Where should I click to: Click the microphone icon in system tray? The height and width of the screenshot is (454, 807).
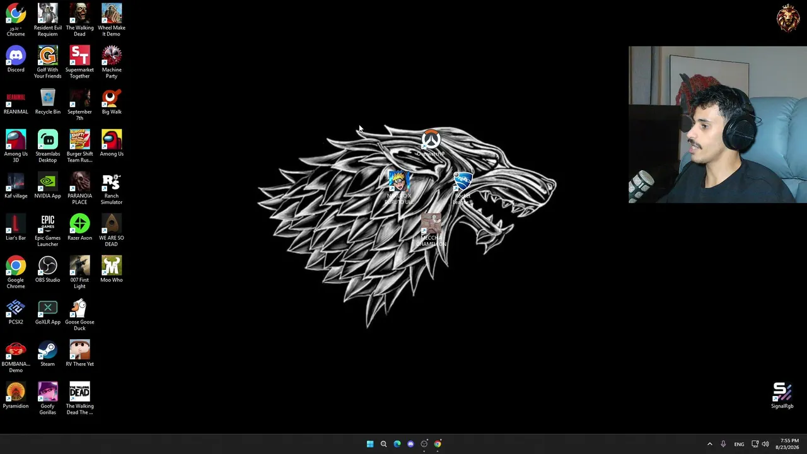point(723,444)
